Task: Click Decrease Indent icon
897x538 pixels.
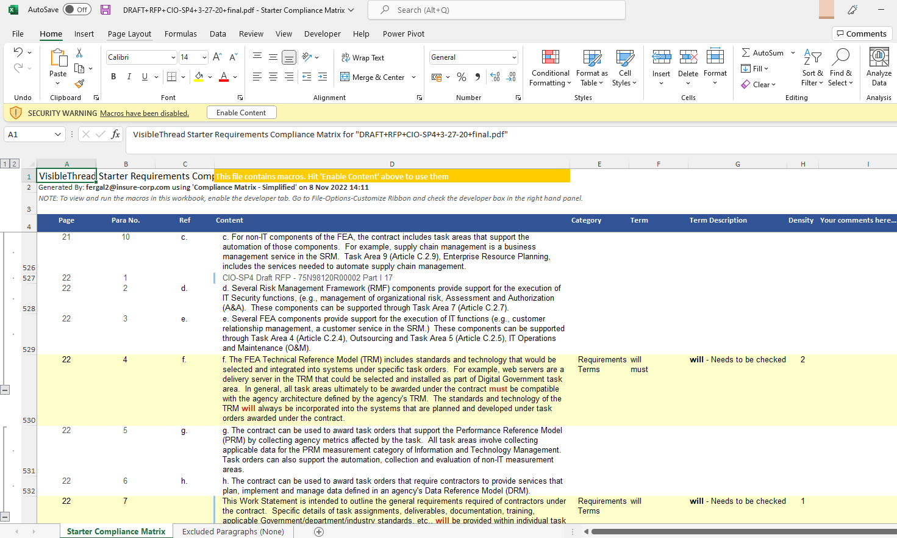Action: point(307,76)
